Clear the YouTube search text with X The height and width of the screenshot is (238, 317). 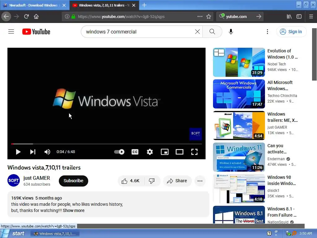click(x=197, y=32)
